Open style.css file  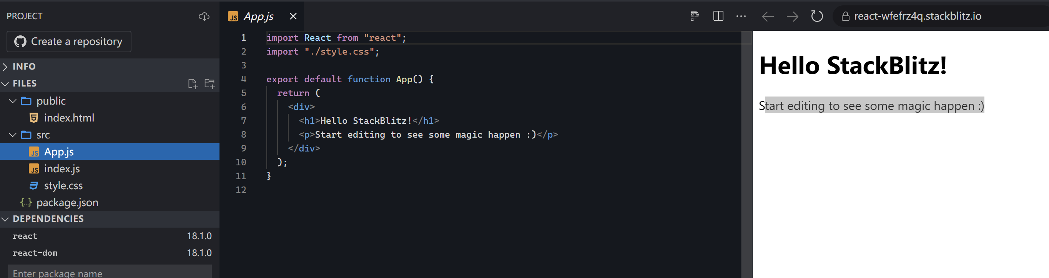pyautogui.click(x=63, y=185)
